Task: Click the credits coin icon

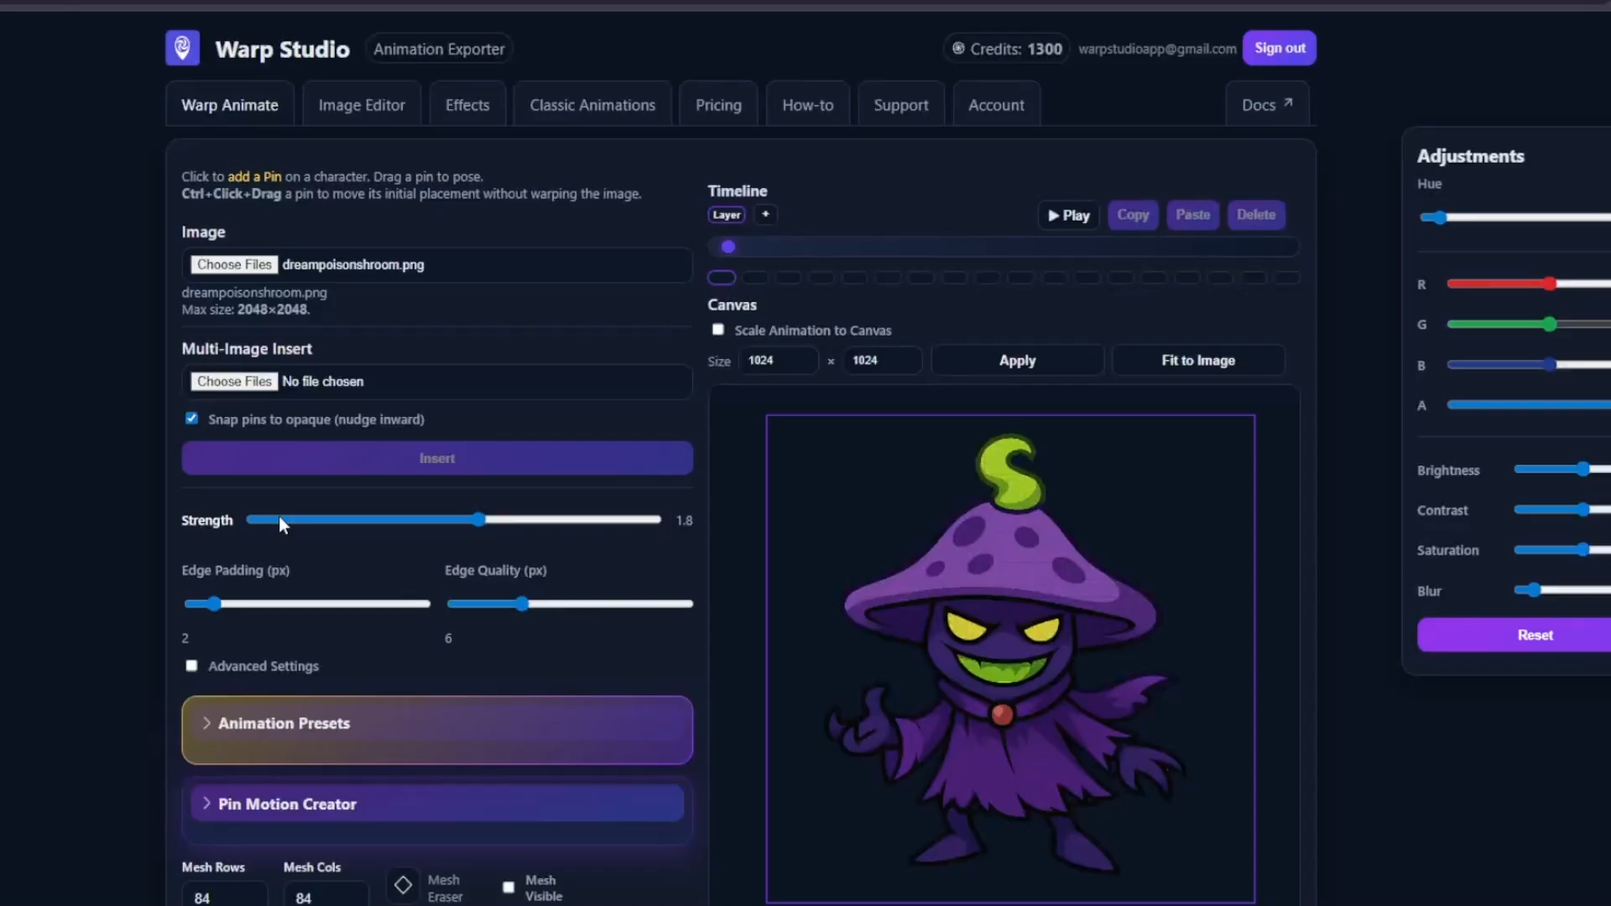Action: coord(958,49)
